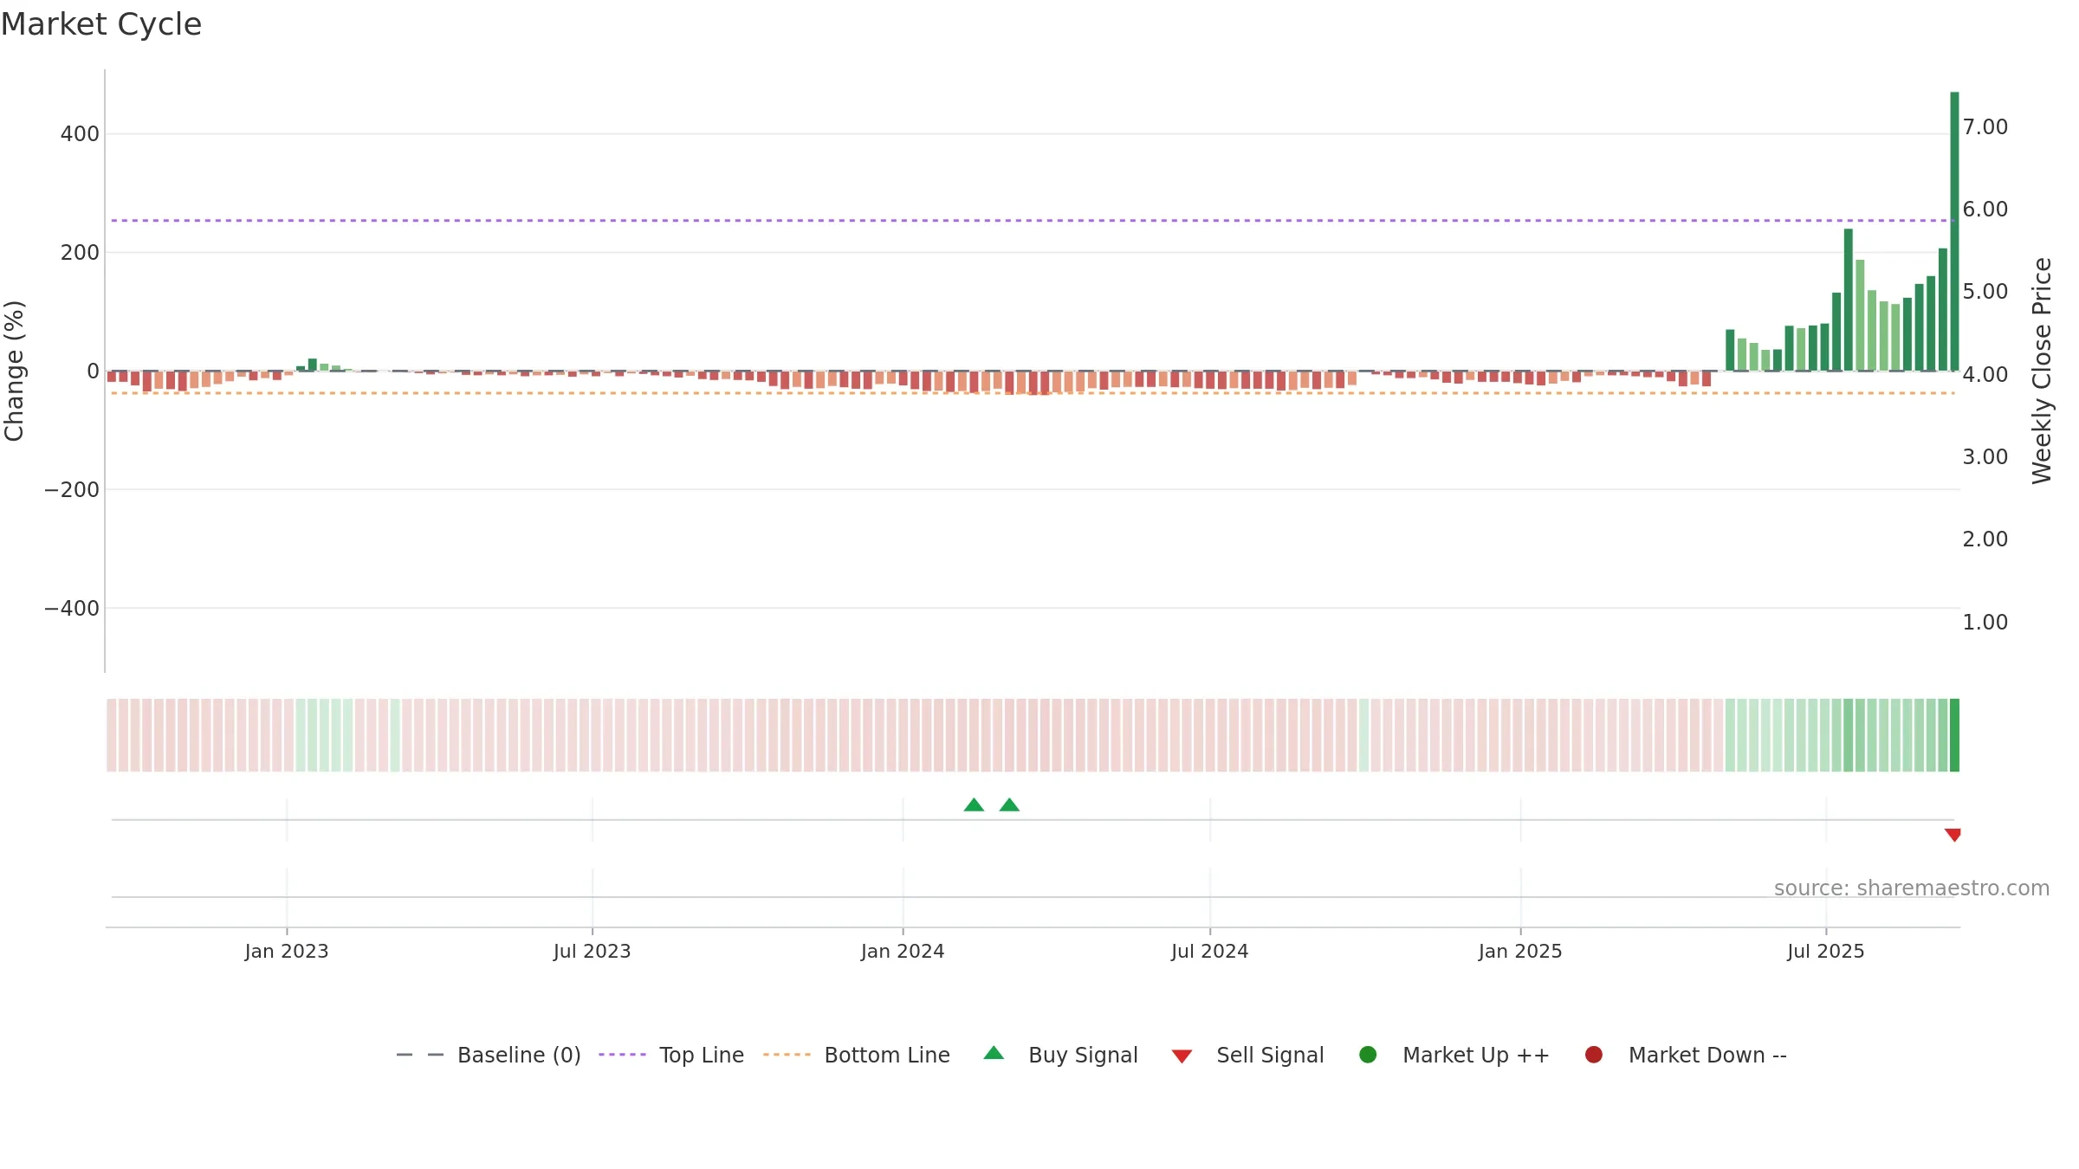This screenshot has width=2079, height=1169.
Task: Click the tallest green bar at chart end
Action: click(1954, 231)
